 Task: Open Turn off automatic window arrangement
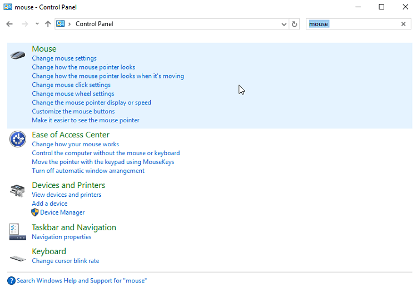point(88,171)
